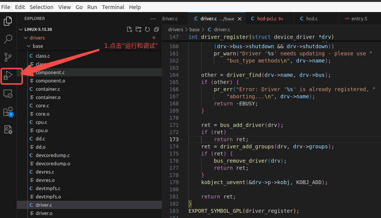Open the Remote Explorer icon
The image size is (381, 218).
pos(8,94)
